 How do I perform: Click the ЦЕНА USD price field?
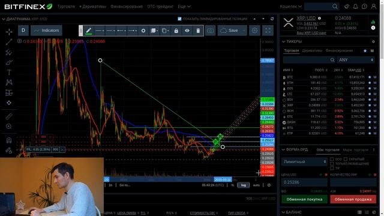[304, 182]
